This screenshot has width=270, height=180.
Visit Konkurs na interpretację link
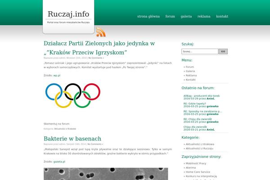201,176
